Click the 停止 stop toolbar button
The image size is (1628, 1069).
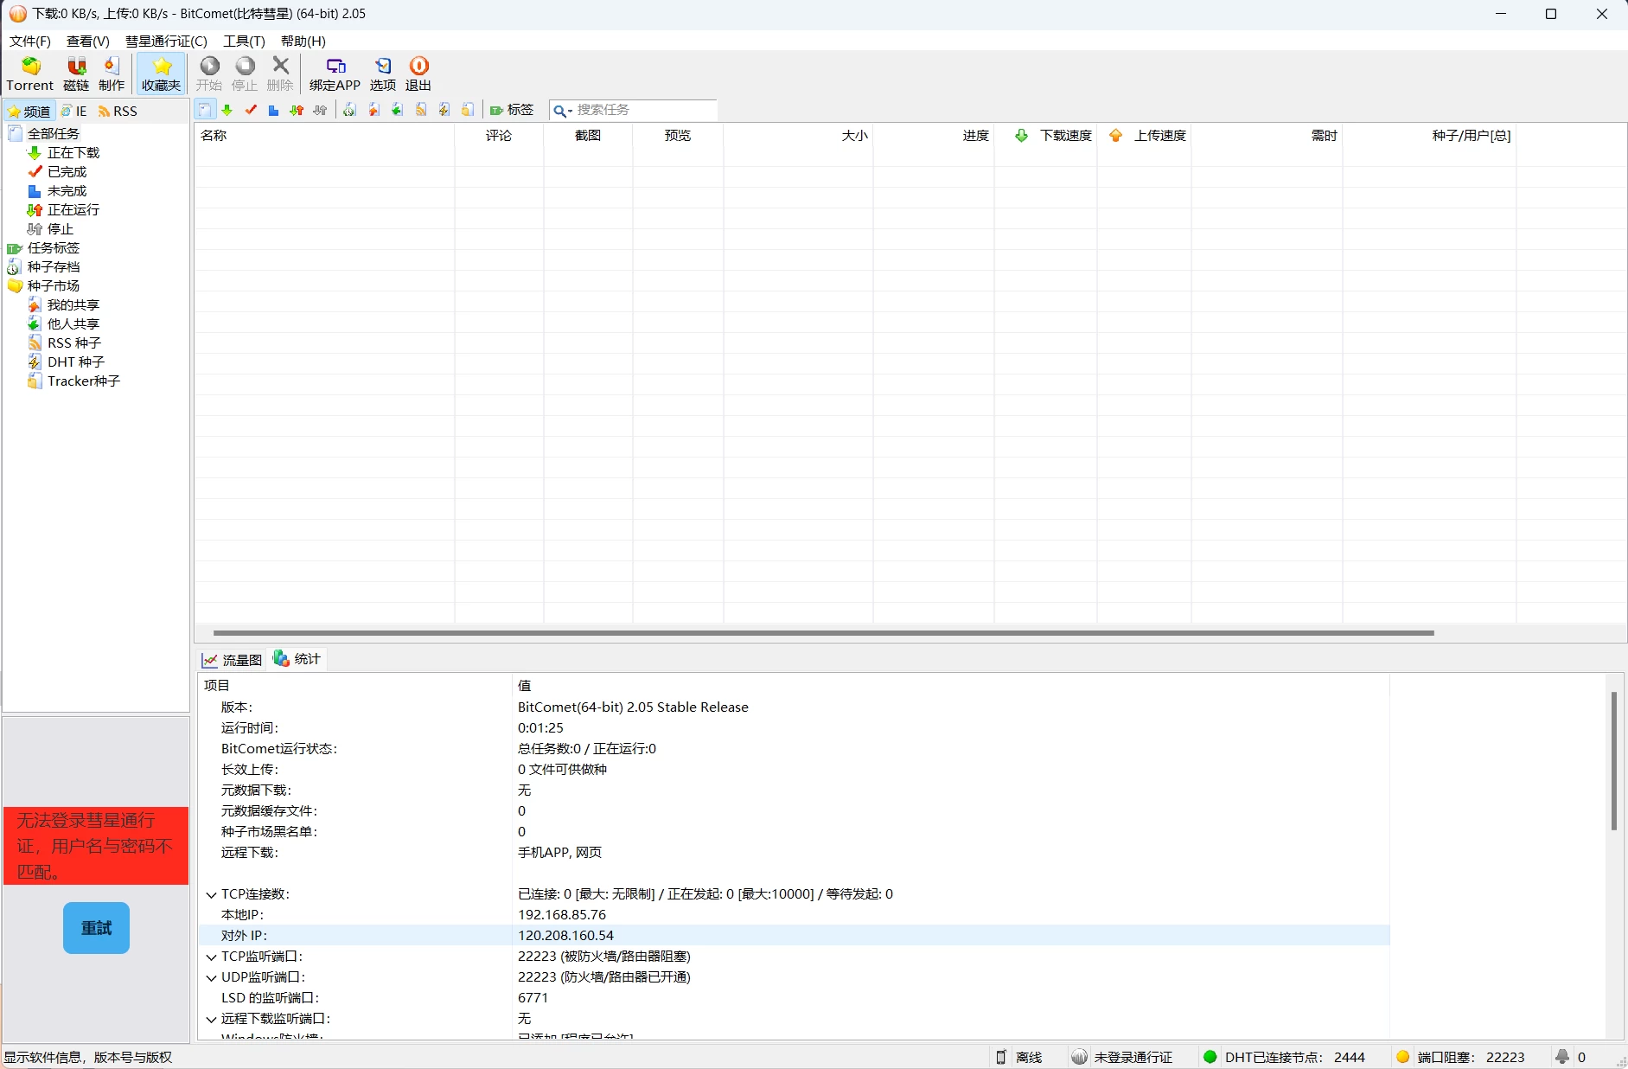(245, 74)
